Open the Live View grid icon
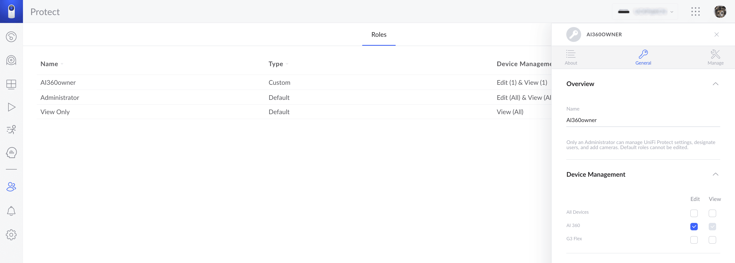This screenshot has width=735, height=263. [11, 84]
